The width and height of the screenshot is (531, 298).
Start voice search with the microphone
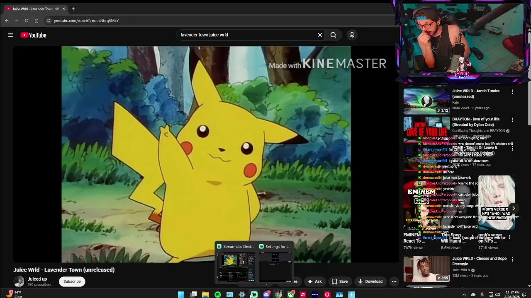coord(352,35)
